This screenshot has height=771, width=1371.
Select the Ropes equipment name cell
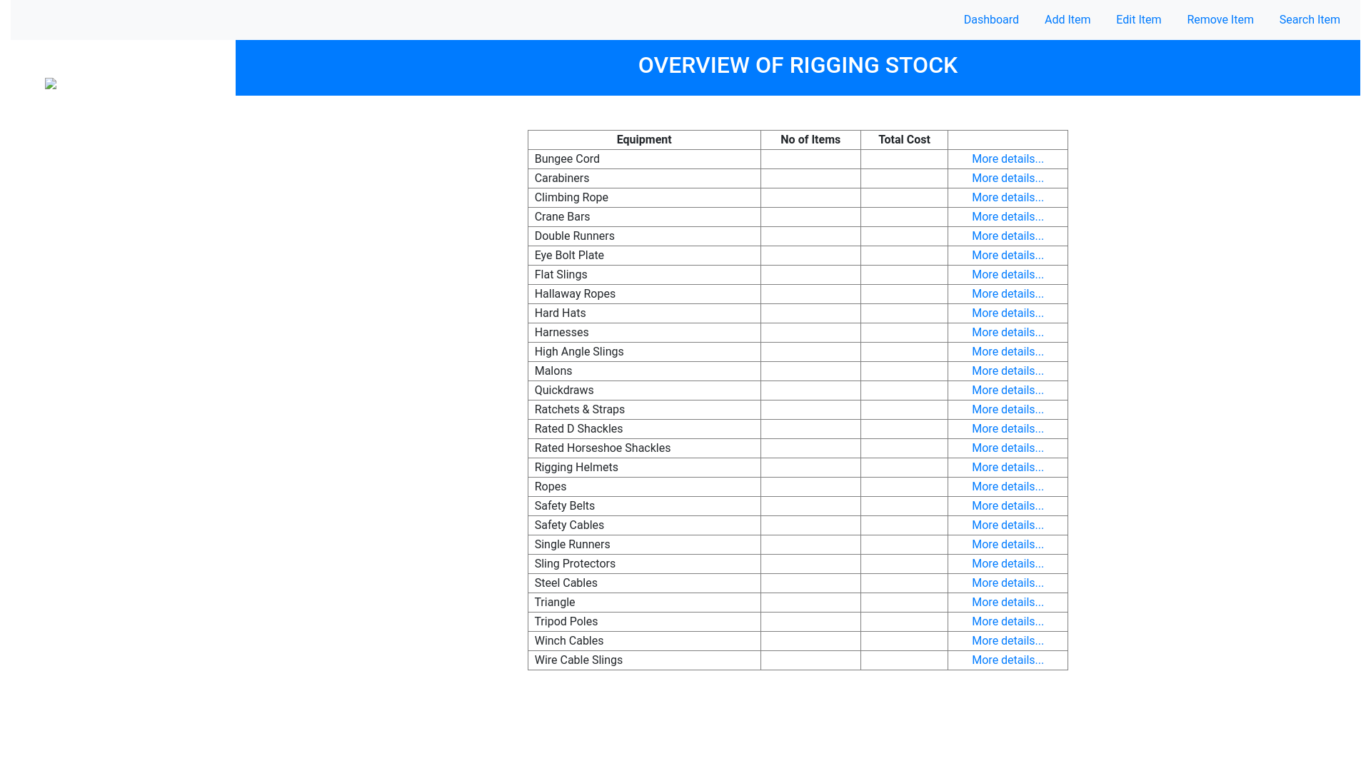click(644, 487)
